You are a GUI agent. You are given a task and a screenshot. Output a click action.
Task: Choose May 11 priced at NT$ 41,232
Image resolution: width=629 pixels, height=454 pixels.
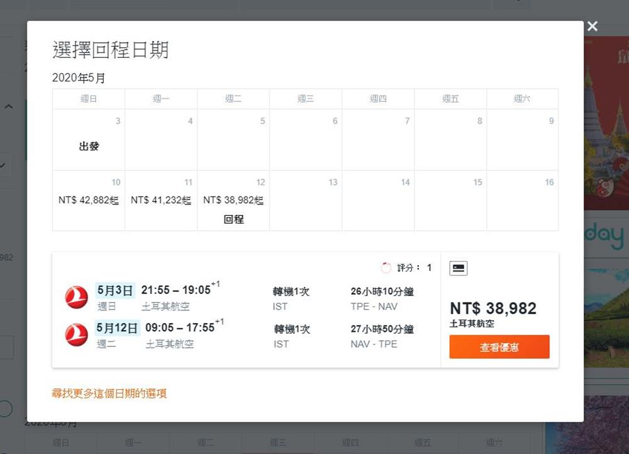161,200
